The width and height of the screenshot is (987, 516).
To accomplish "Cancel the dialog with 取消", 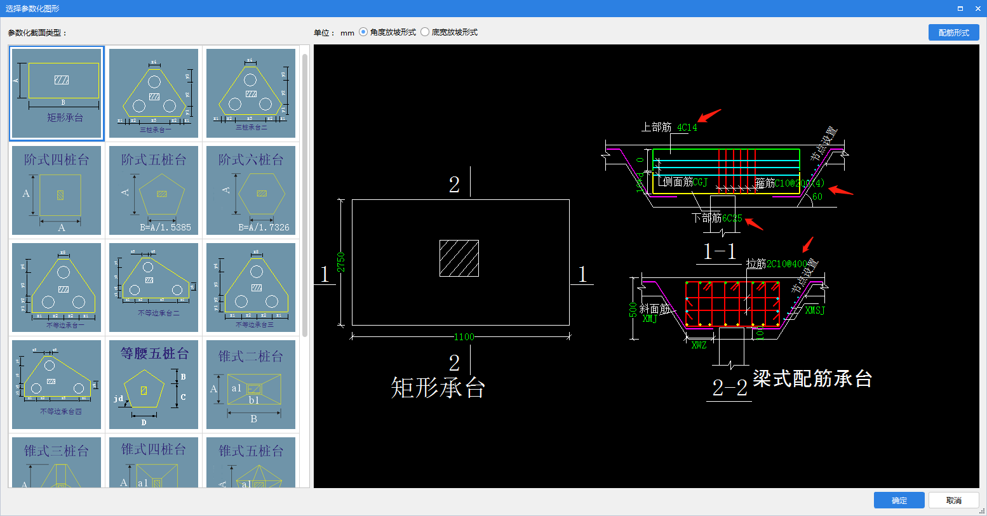I will point(953,500).
